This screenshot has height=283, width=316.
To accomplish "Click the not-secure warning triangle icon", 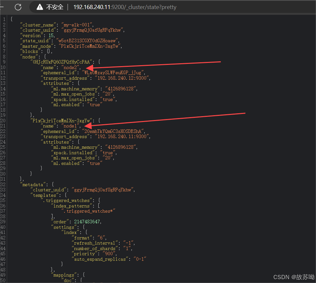I will pyautogui.click(x=40, y=7).
